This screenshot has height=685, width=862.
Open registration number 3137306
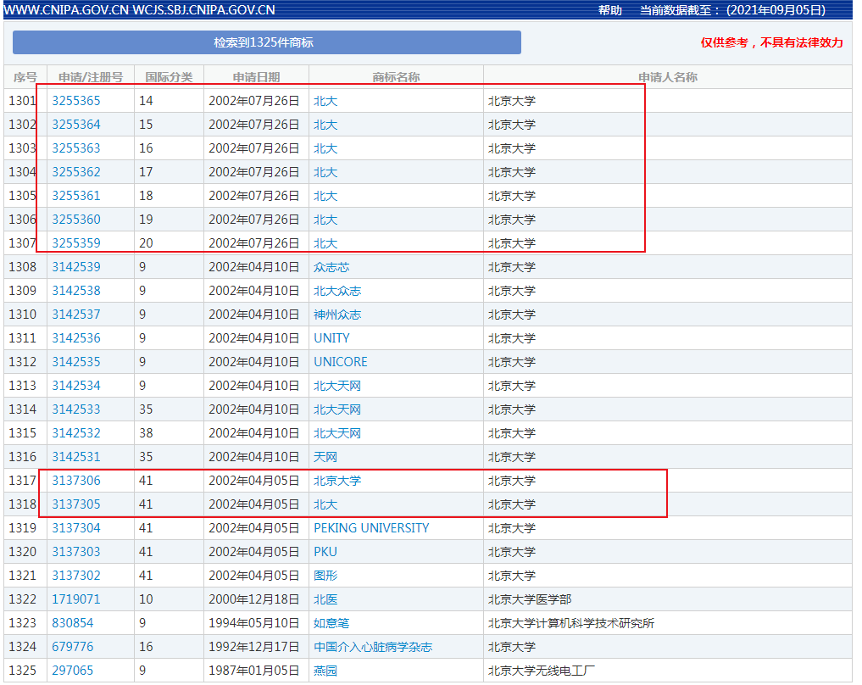click(x=76, y=480)
